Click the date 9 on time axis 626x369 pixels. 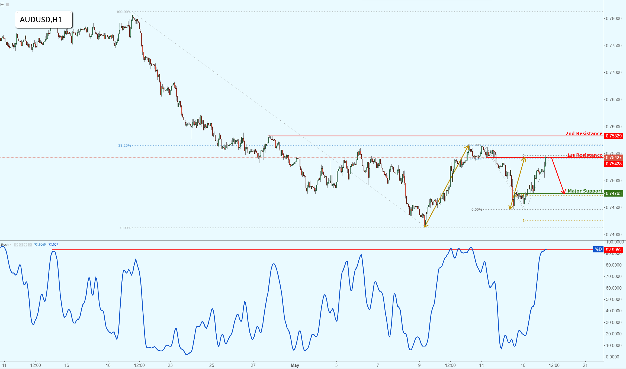point(419,365)
